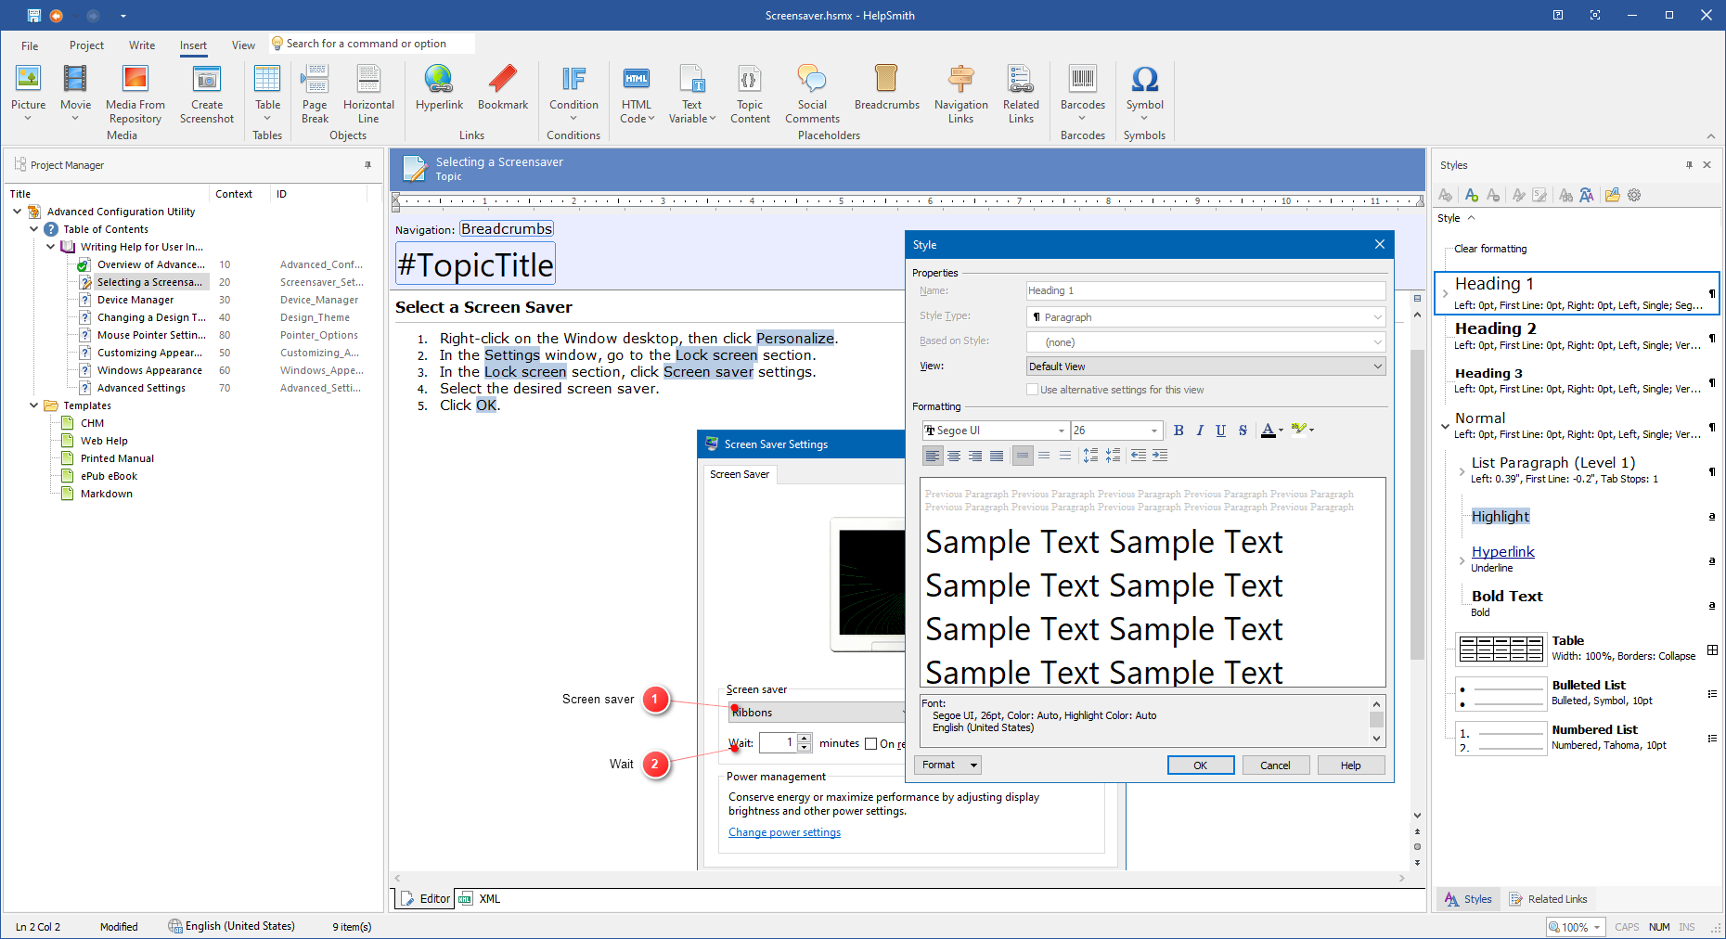This screenshot has width=1726, height=939.
Task: Click the increase indent icon
Action: [x=1160, y=456]
